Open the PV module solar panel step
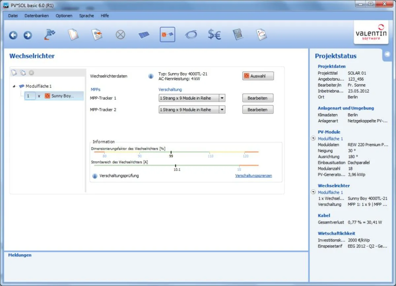The image size is (396, 286). 144,35
